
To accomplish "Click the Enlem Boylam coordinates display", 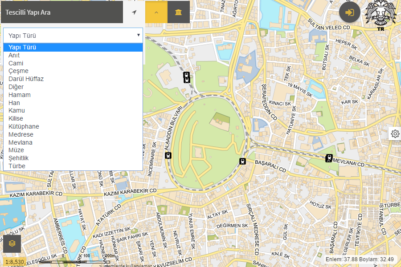I will click(x=360, y=259).
